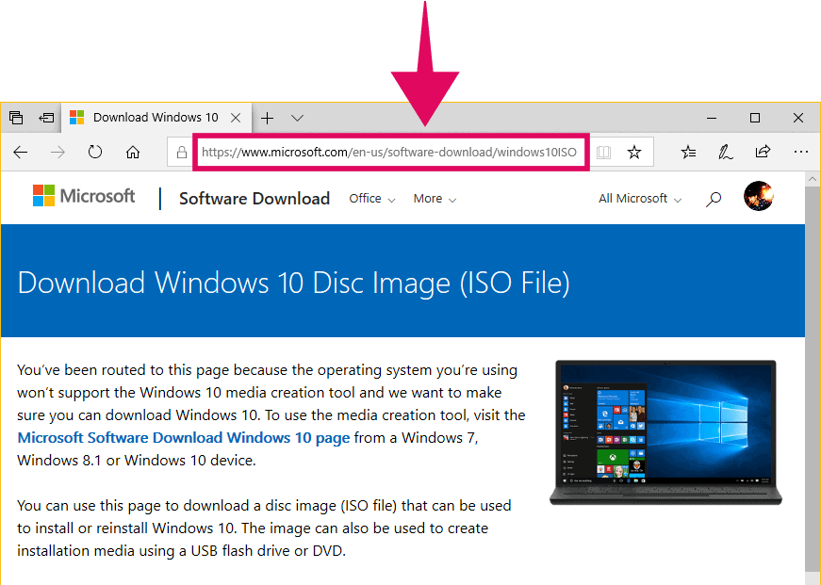Share this webpage
Viewport: 821px width, 585px height.
[763, 151]
